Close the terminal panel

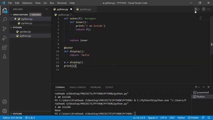[209, 87]
